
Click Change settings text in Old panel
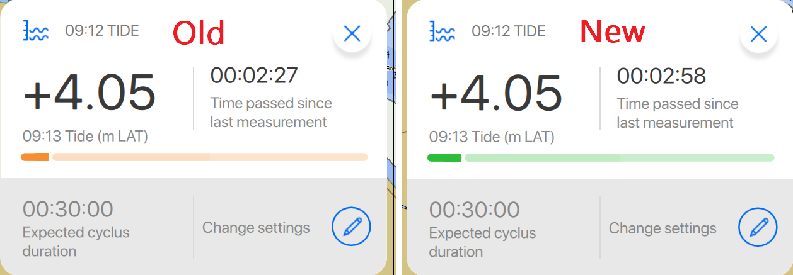click(256, 227)
